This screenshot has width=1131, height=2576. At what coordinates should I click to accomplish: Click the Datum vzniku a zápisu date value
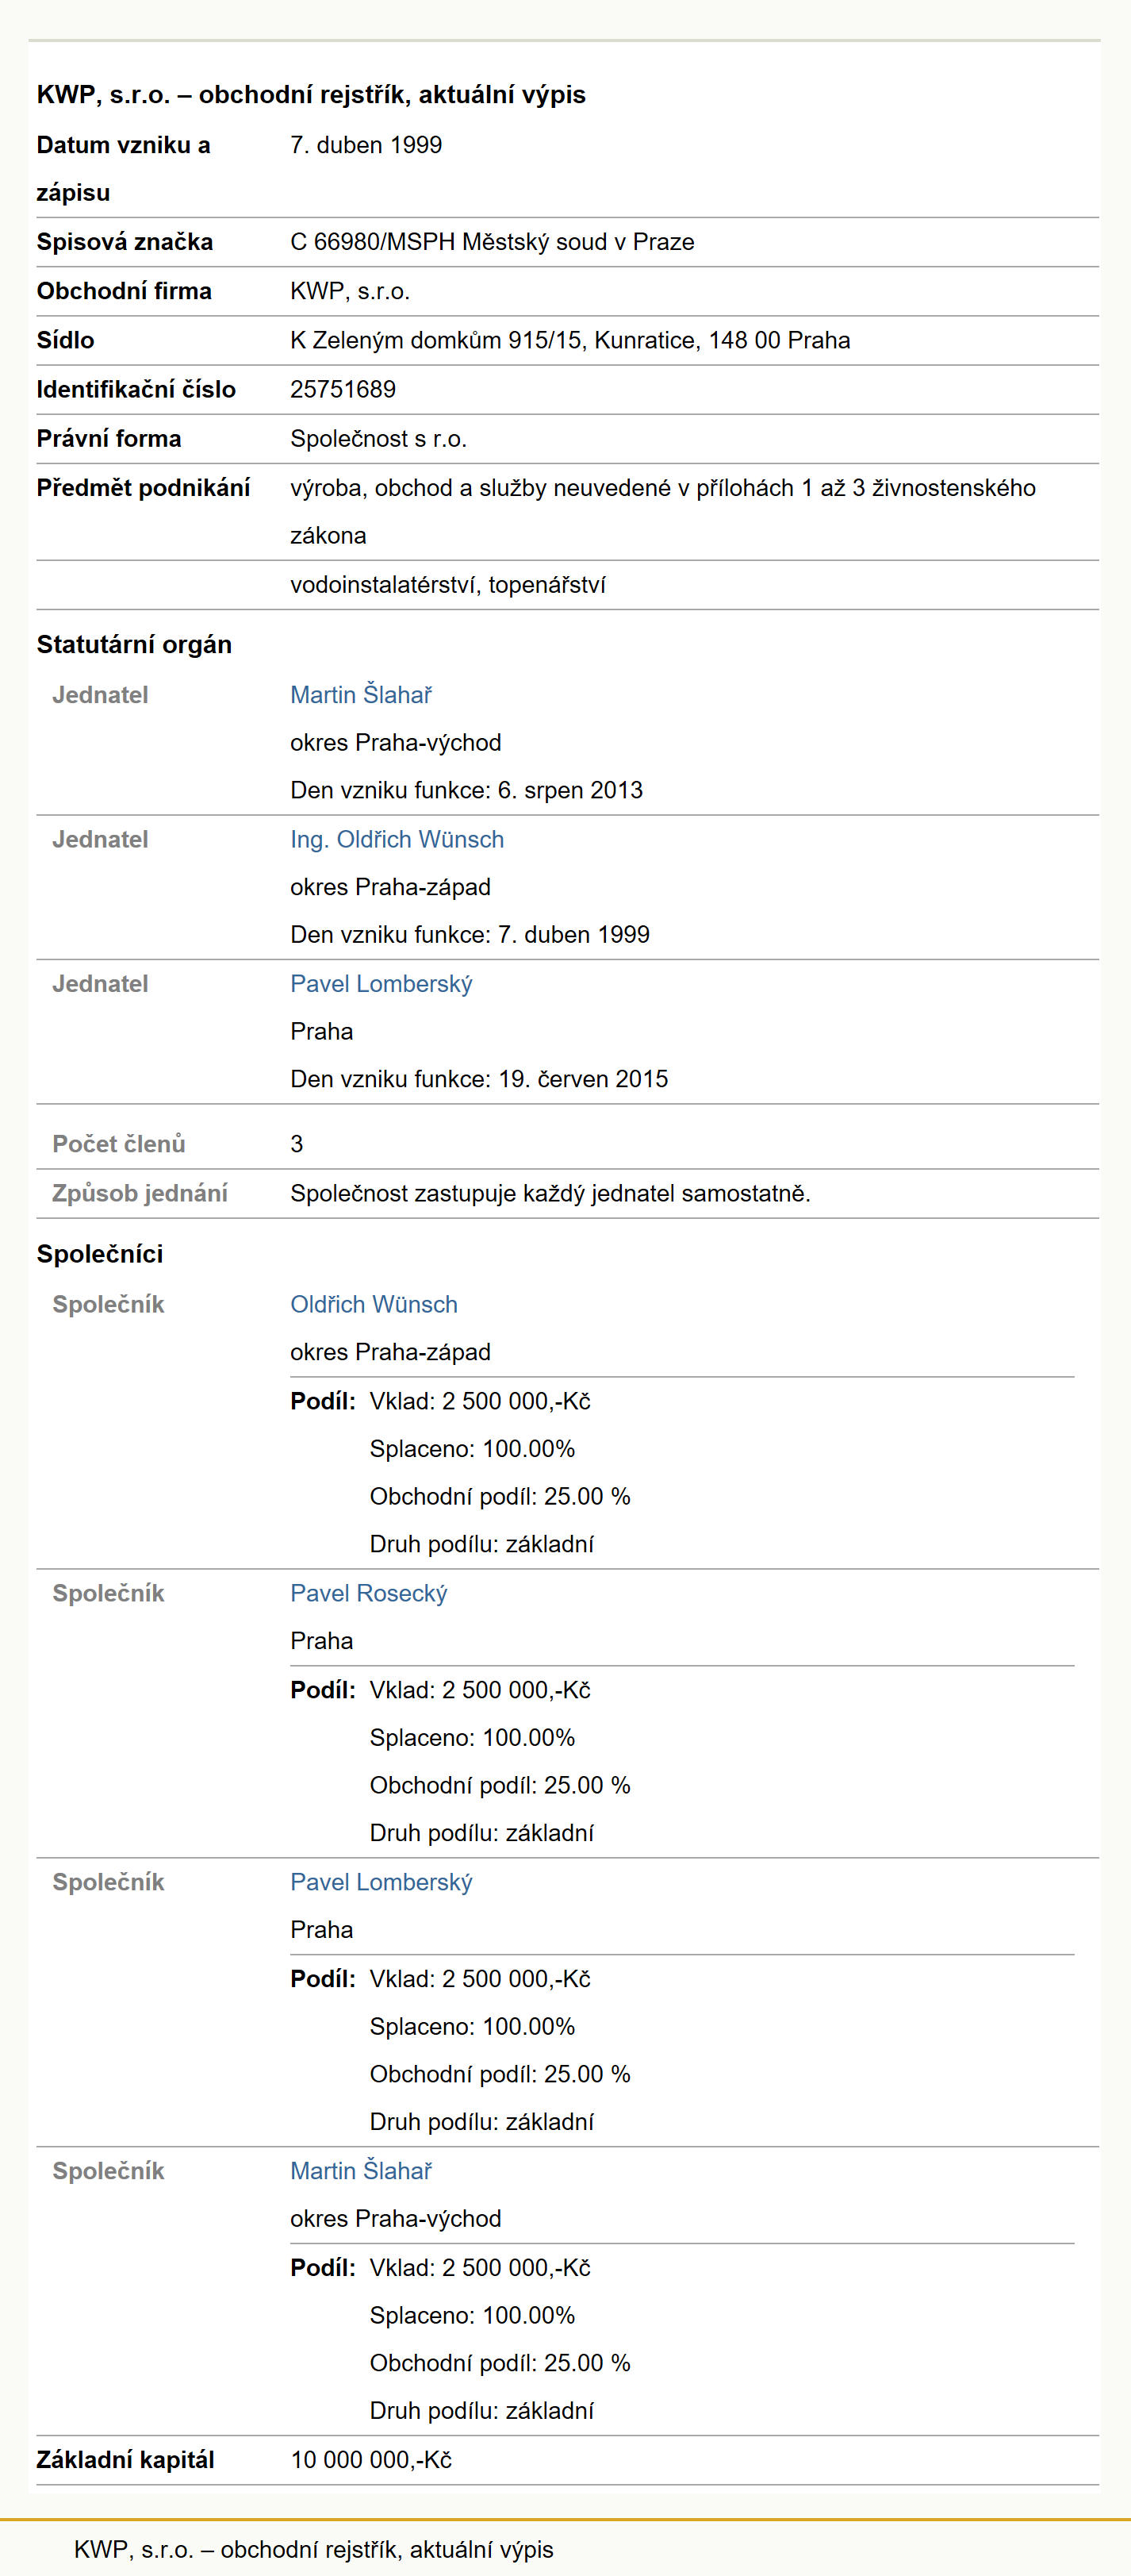coord(366,144)
